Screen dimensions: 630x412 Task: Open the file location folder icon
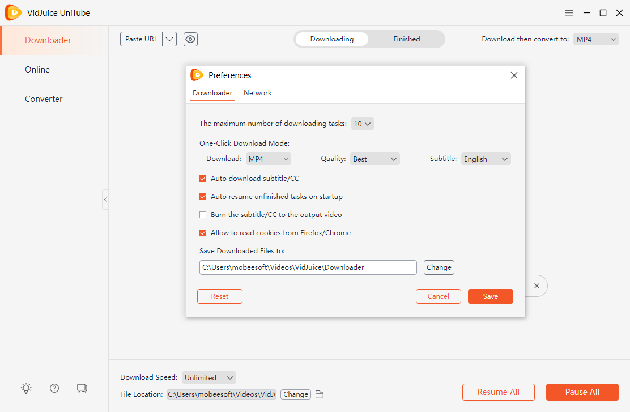pos(320,394)
